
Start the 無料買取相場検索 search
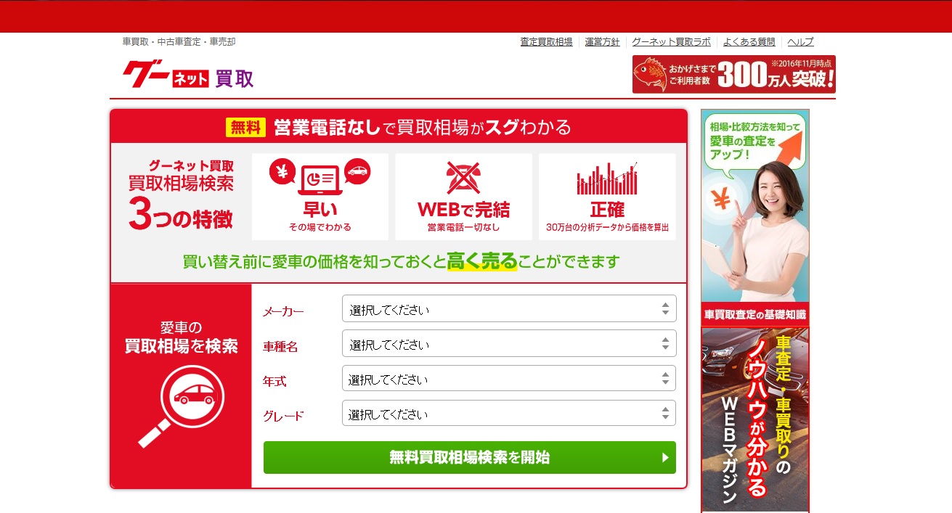[x=468, y=457]
